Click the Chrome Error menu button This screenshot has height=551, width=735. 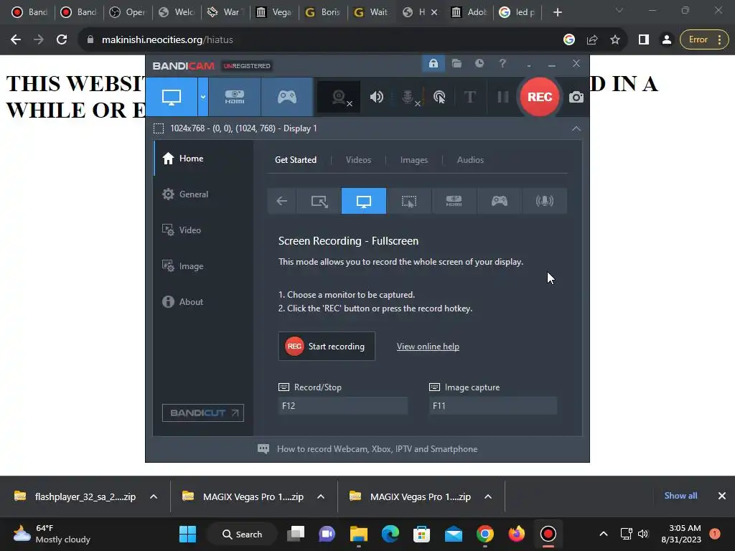point(705,40)
